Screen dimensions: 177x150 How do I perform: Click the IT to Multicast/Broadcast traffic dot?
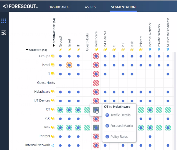pyautogui.click(x=168, y=74)
